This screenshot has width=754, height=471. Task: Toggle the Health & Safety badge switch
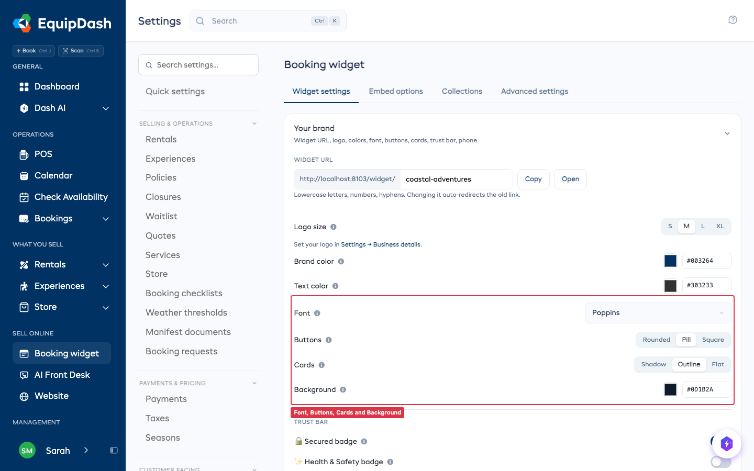[x=721, y=462]
